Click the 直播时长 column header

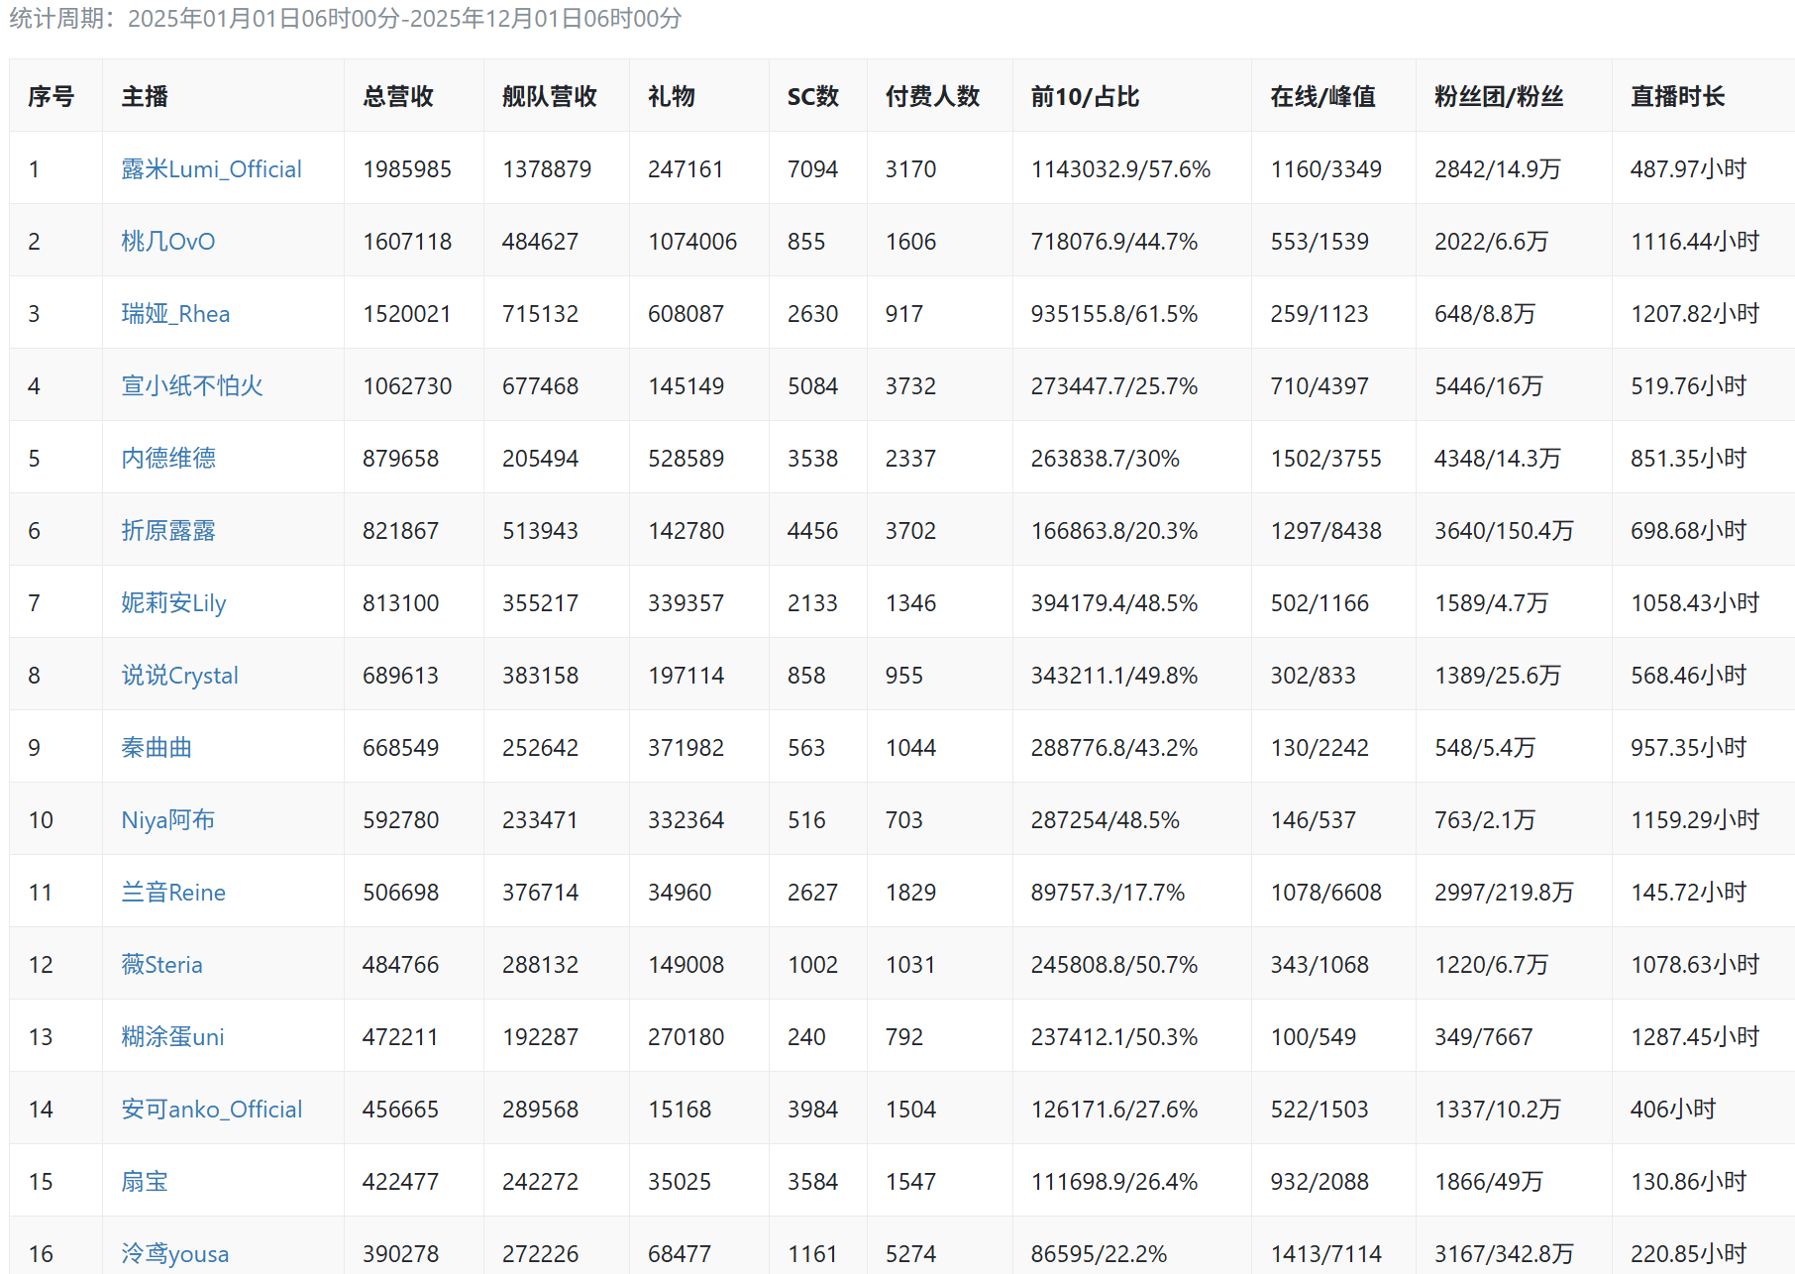(1677, 96)
